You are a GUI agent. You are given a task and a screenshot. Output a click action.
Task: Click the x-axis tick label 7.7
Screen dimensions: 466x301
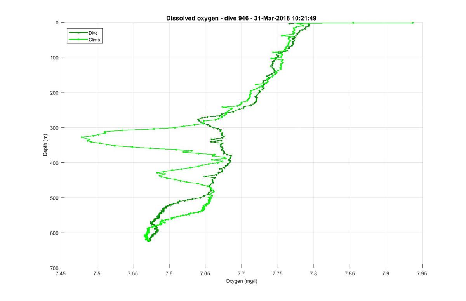242,273
